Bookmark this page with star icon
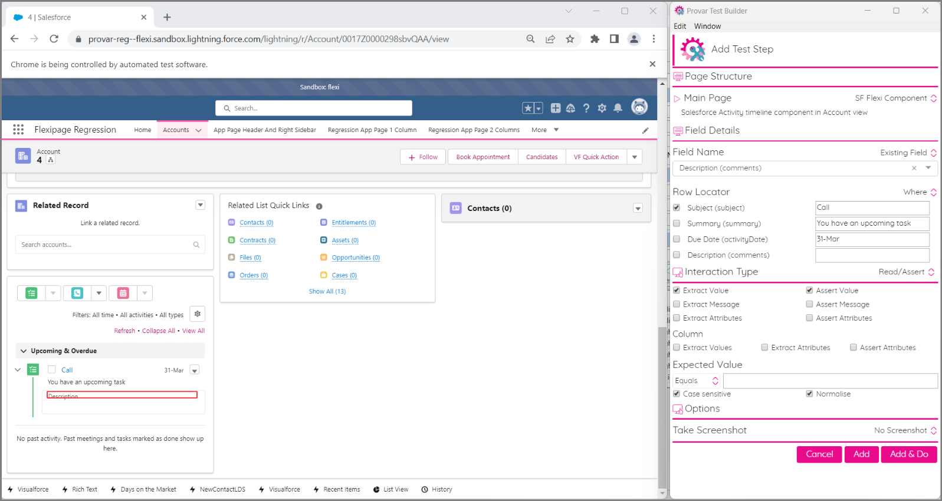The image size is (942, 501). click(x=570, y=39)
